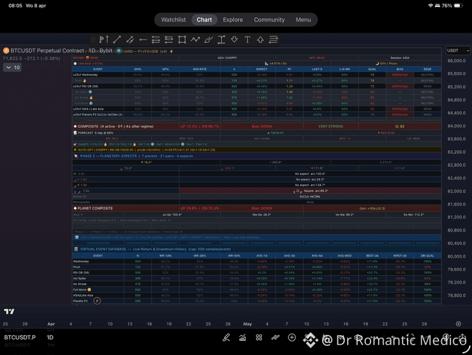
Task: Go to the Community tab
Action: tap(269, 19)
